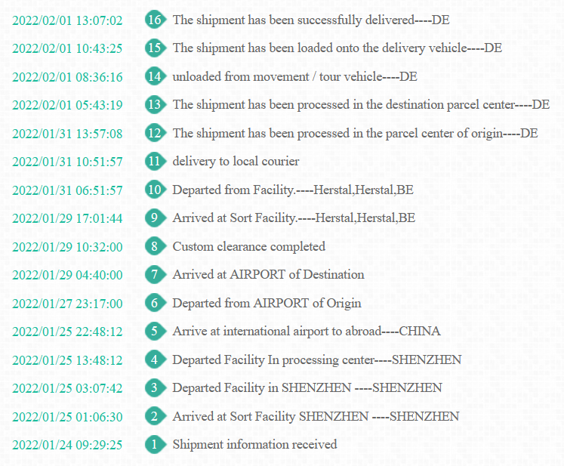Select the 2022/01/29 04:40:00 timestamp
This screenshot has width=564, height=466.
(x=67, y=275)
